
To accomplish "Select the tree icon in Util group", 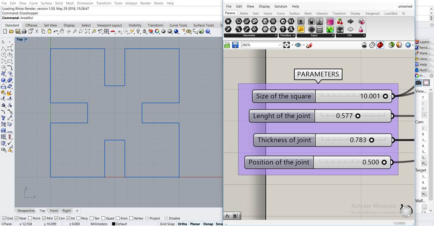I will [340, 29].
